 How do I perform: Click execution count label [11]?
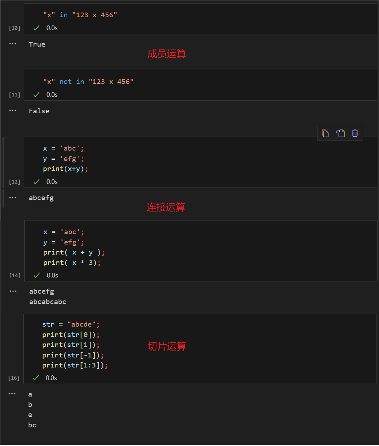(15, 95)
